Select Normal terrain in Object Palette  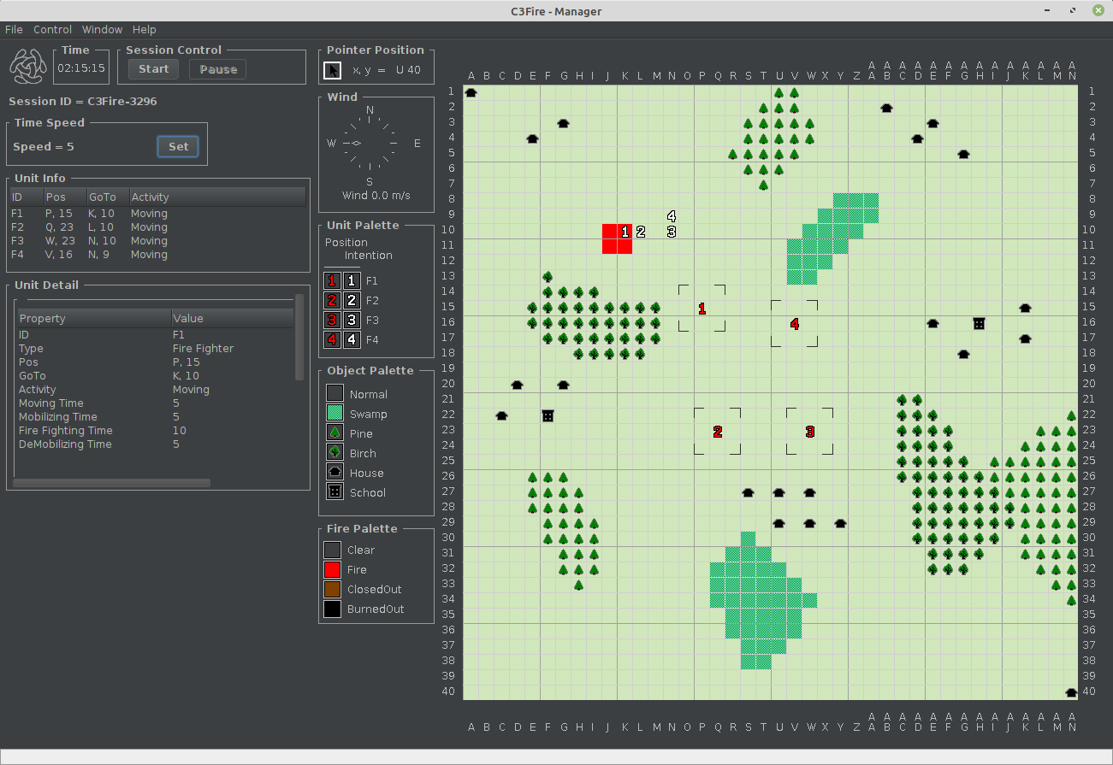click(x=334, y=393)
